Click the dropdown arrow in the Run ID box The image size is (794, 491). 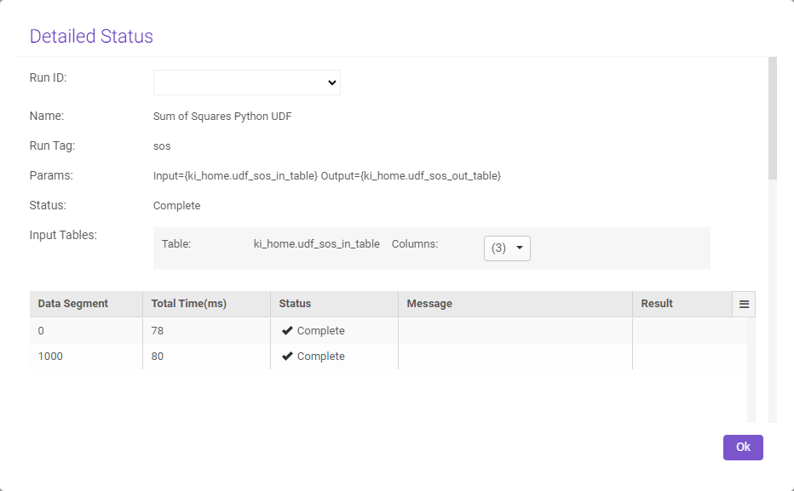point(331,83)
